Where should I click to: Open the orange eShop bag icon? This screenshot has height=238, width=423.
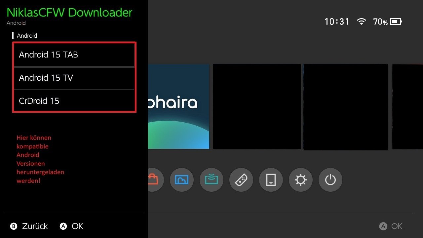[x=156, y=180]
